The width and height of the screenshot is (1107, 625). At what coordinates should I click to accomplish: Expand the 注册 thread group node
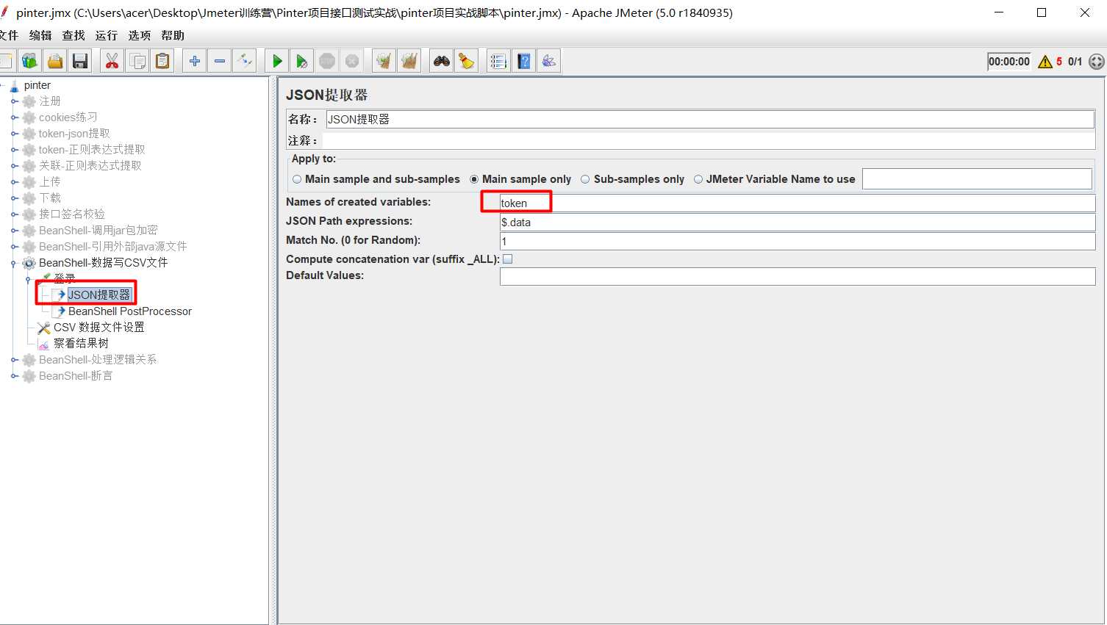[14, 101]
